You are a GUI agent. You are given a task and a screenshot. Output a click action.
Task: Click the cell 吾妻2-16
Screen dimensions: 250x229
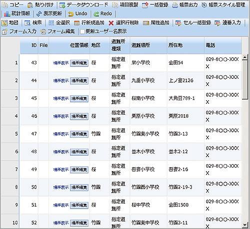click(x=186, y=170)
